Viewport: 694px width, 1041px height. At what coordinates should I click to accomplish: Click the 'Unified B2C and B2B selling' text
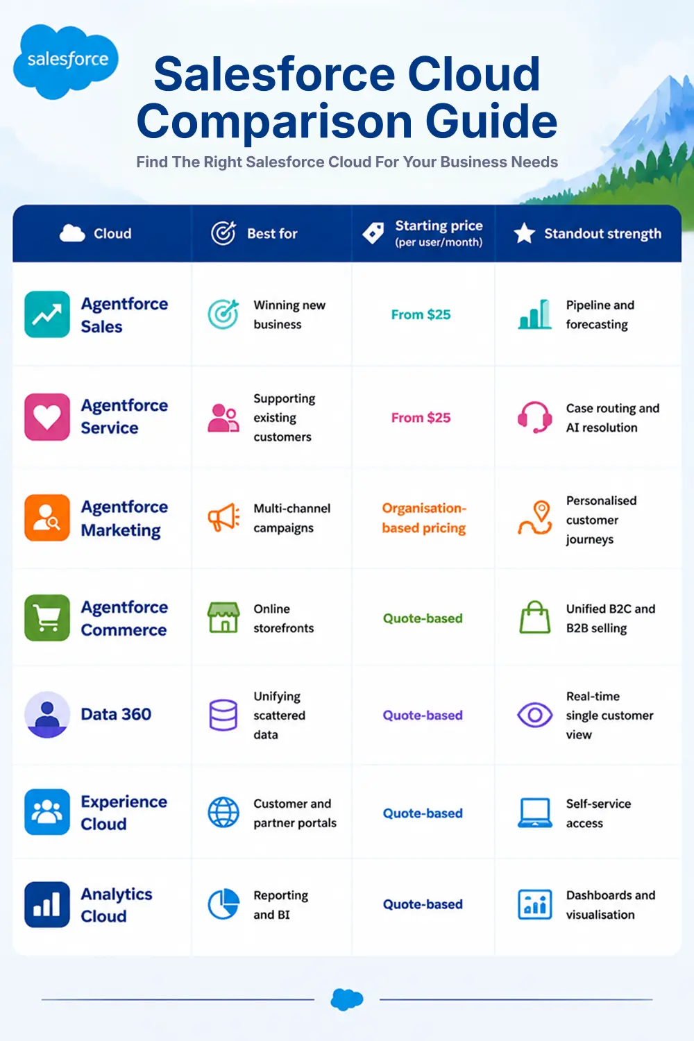[611, 618]
